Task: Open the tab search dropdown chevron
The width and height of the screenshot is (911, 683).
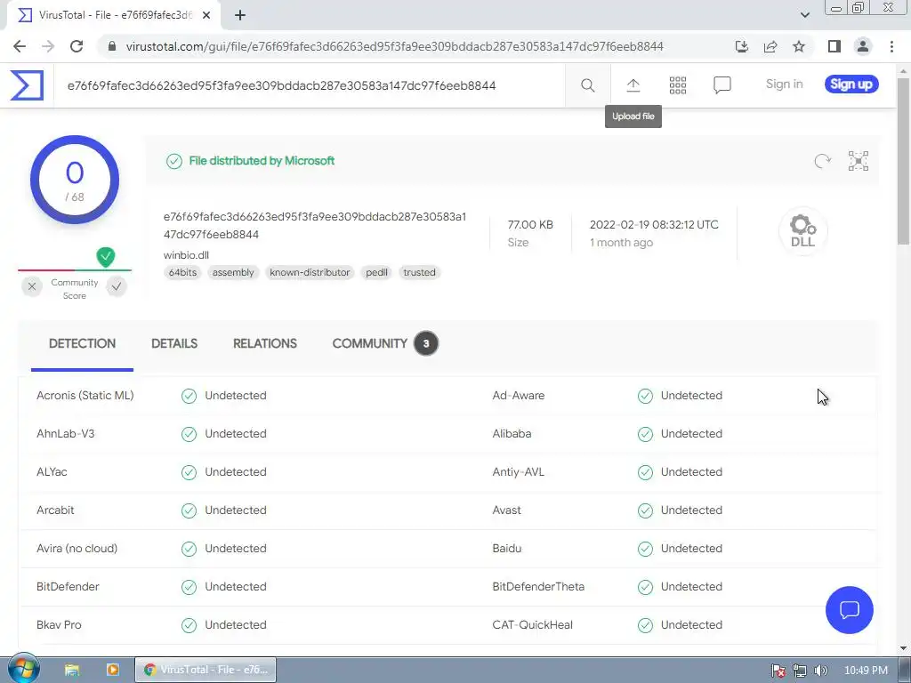Action: click(804, 15)
